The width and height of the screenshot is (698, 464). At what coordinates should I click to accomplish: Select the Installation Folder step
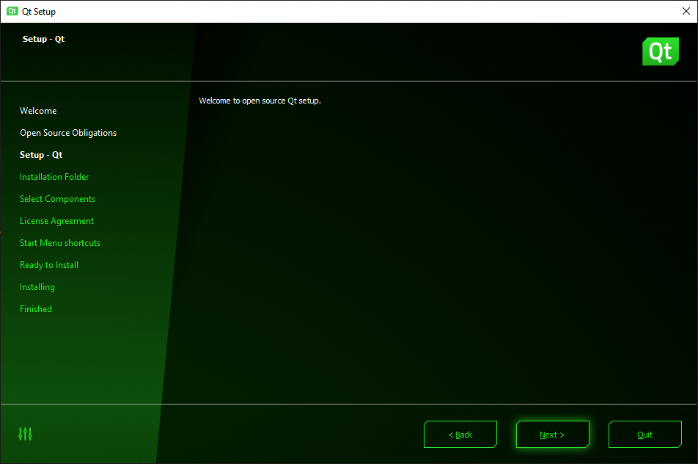pos(54,177)
